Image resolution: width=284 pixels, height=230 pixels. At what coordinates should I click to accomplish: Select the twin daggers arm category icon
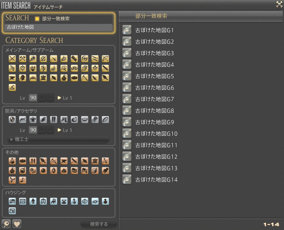[95, 59]
